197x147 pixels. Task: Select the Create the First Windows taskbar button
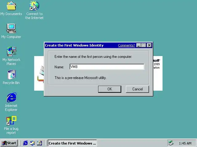[x=72, y=143]
